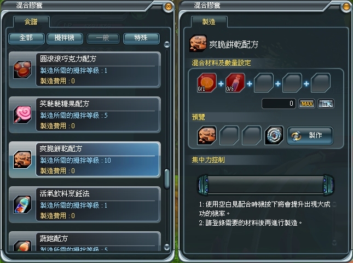Click the quantity input field showing 0
The width and height of the screenshot is (353, 263).
(x=279, y=104)
